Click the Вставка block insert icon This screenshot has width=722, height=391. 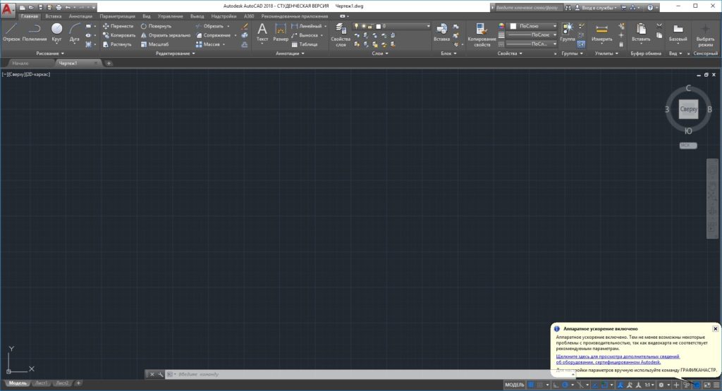[441, 32]
